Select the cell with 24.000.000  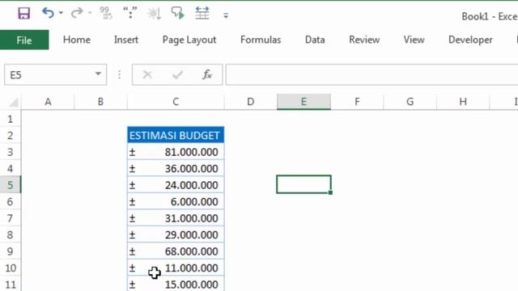tap(176, 185)
